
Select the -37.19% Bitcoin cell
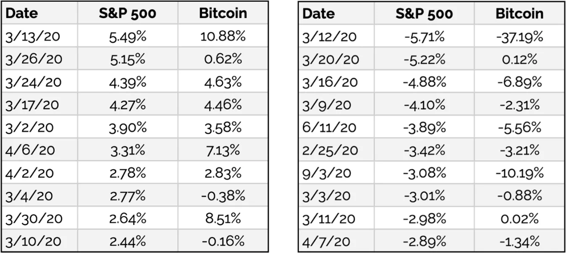(x=519, y=37)
